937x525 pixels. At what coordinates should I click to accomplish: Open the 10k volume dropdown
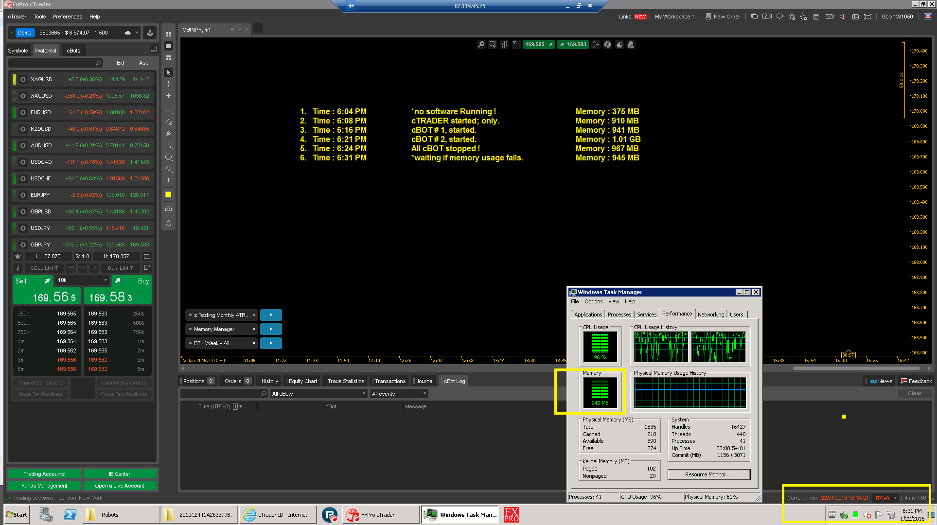coord(82,280)
